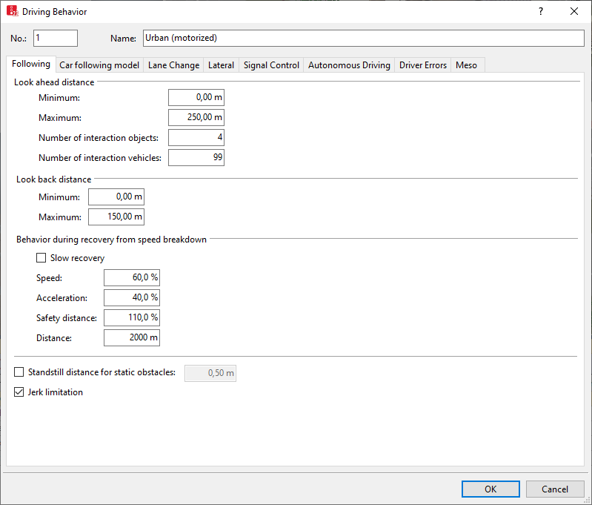592x505 pixels.
Task: Toggle Standstill distance for static obstacles
Action: tap(20, 372)
